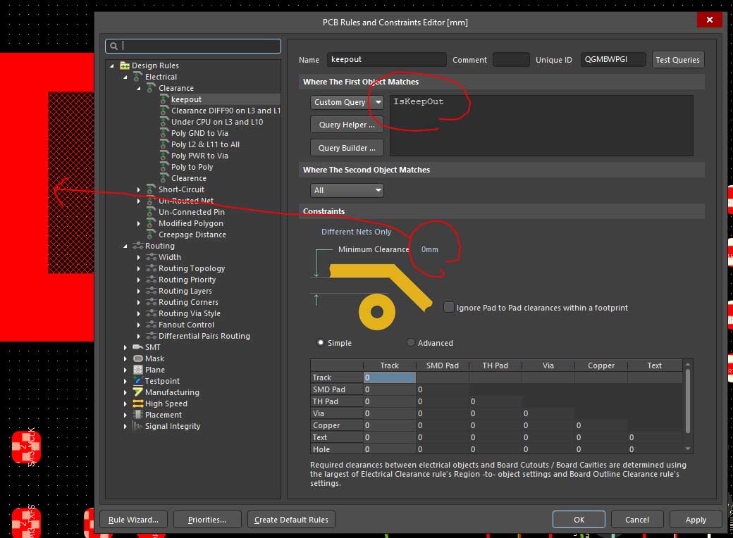Click the SMT category icon
The height and width of the screenshot is (538, 733).
click(x=138, y=347)
